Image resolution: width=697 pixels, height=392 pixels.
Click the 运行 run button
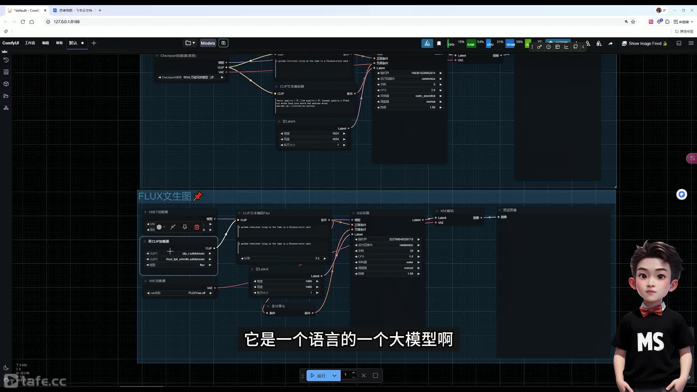(x=318, y=375)
